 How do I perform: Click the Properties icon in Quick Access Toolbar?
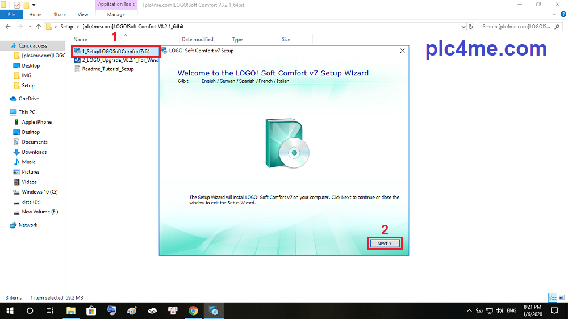click(17, 5)
